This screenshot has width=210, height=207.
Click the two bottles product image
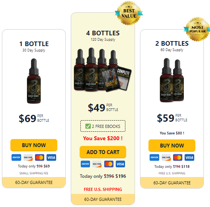172,80
